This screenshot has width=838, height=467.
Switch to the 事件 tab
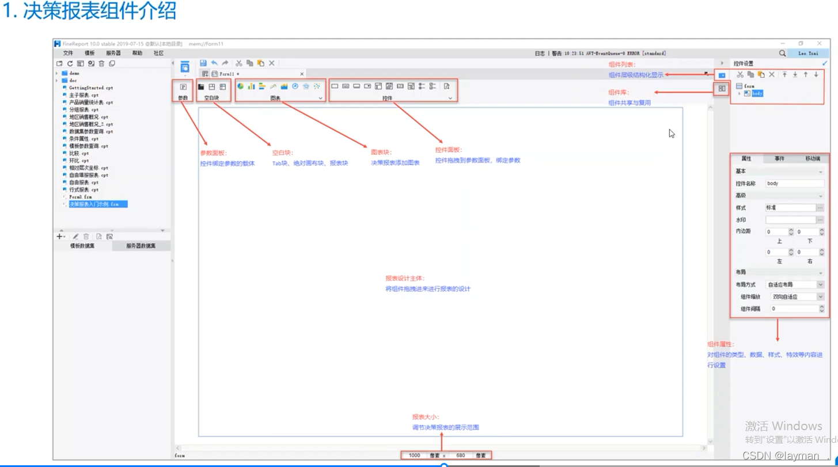(x=779, y=158)
